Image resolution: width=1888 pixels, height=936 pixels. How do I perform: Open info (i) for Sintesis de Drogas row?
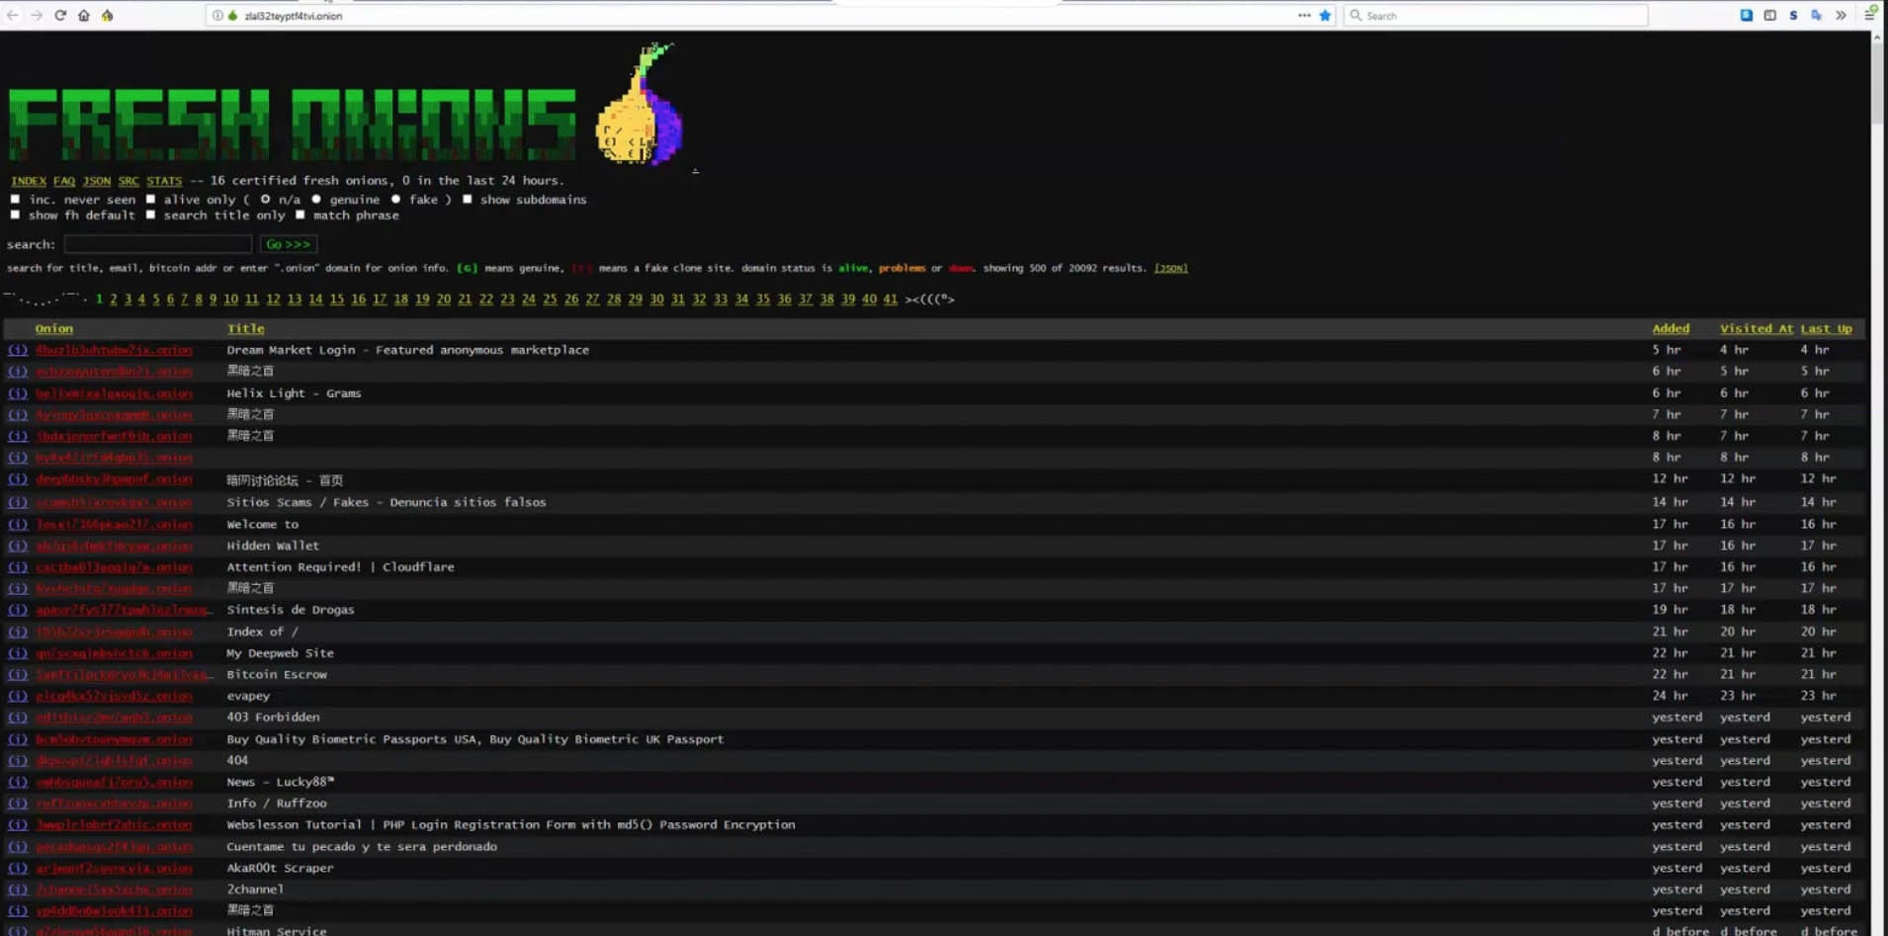tap(18, 610)
